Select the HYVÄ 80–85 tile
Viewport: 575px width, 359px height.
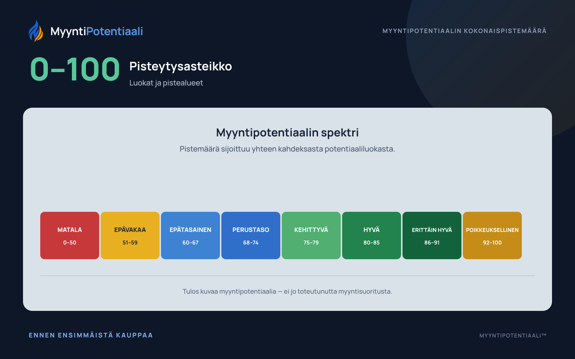pyautogui.click(x=372, y=236)
